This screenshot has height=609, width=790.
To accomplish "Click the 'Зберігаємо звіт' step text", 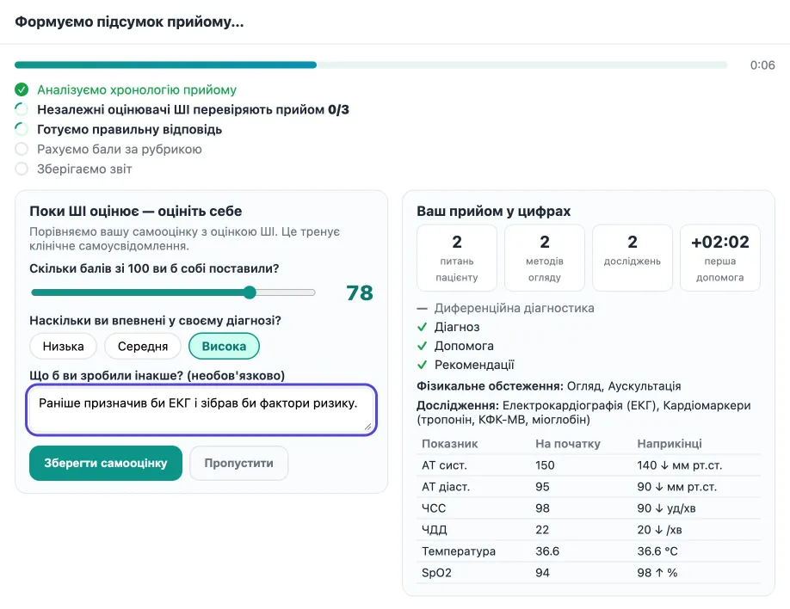I will 84,169.
